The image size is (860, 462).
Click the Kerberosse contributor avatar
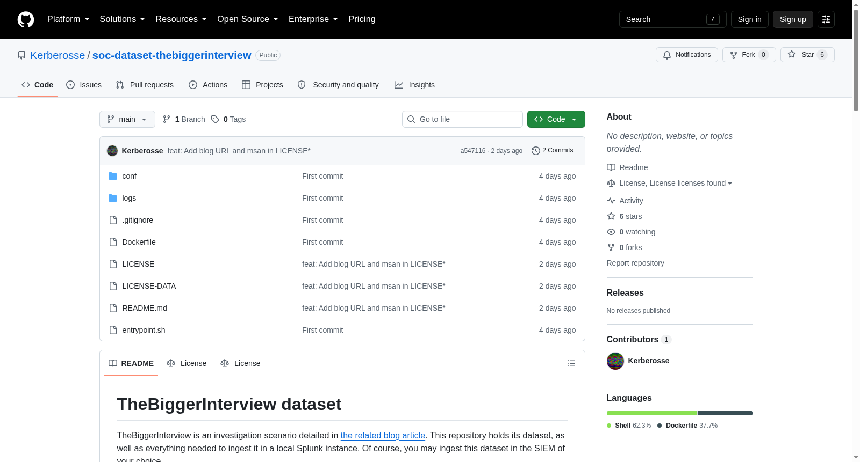click(x=615, y=361)
